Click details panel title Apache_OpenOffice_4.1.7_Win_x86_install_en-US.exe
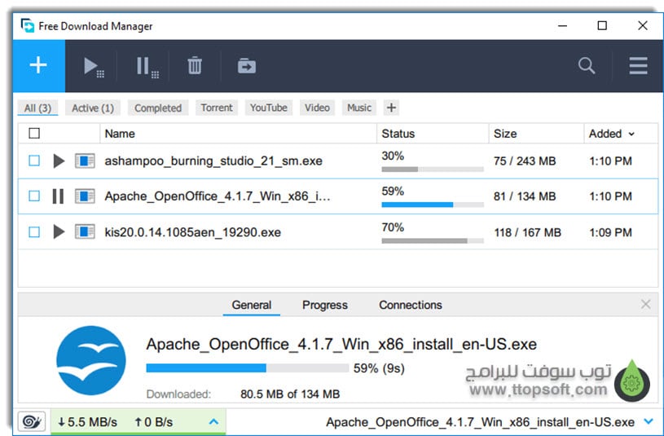This screenshot has width=664, height=436. tap(341, 344)
